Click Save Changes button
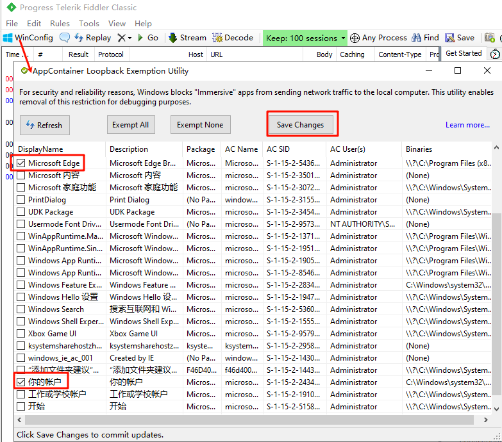This screenshot has height=442, width=502. (300, 125)
